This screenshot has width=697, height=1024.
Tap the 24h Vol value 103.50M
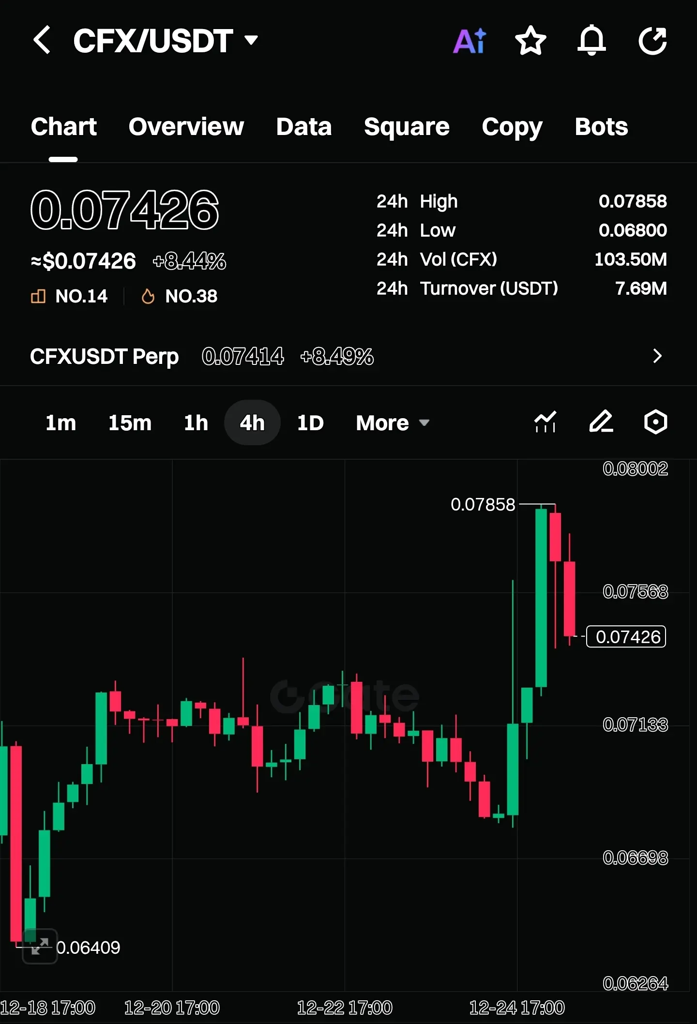pyautogui.click(x=631, y=259)
